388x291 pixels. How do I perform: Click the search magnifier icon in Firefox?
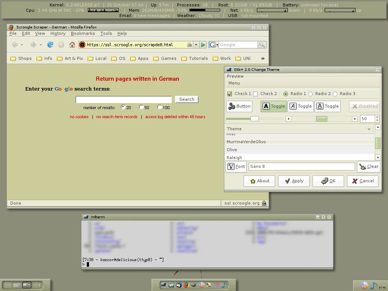262,45
